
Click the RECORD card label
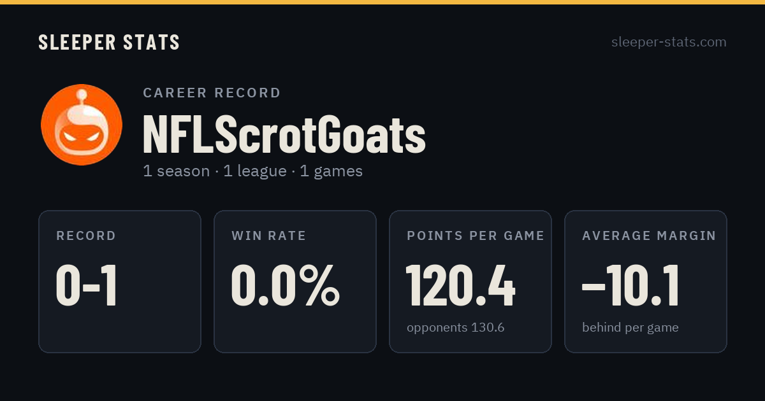pos(86,236)
